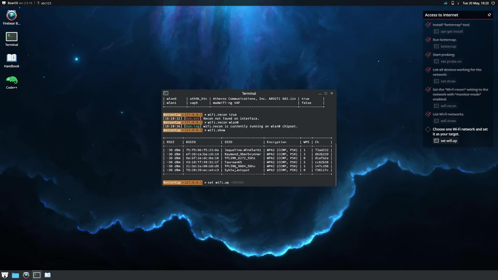The height and width of the screenshot is (280, 498).
Task: Open the bear start menu in taskbar
Action: coord(5,275)
